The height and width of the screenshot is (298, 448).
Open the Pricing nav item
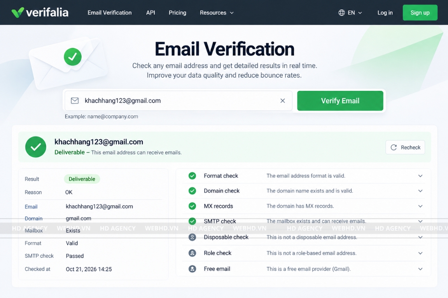click(x=177, y=12)
